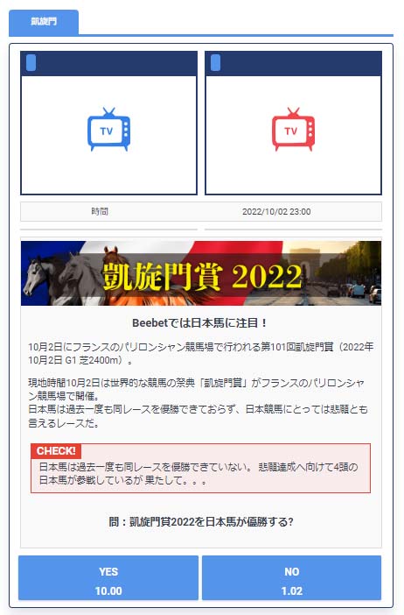This screenshot has width=404, height=615.
Task: Click the 時間 label cell
Action: [x=100, y=211]
